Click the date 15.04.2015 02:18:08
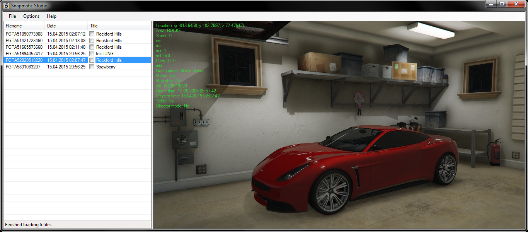Image resolution: width=528 pixels, height=232 pixels. coord(66,41)
